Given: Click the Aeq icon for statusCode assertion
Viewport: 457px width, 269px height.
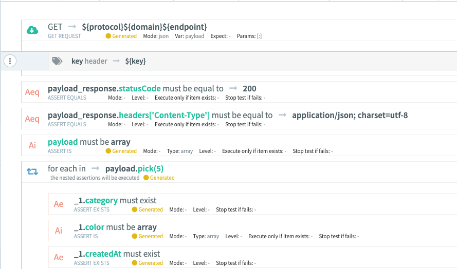Looking at the screenshot, I should pos(32,92).
